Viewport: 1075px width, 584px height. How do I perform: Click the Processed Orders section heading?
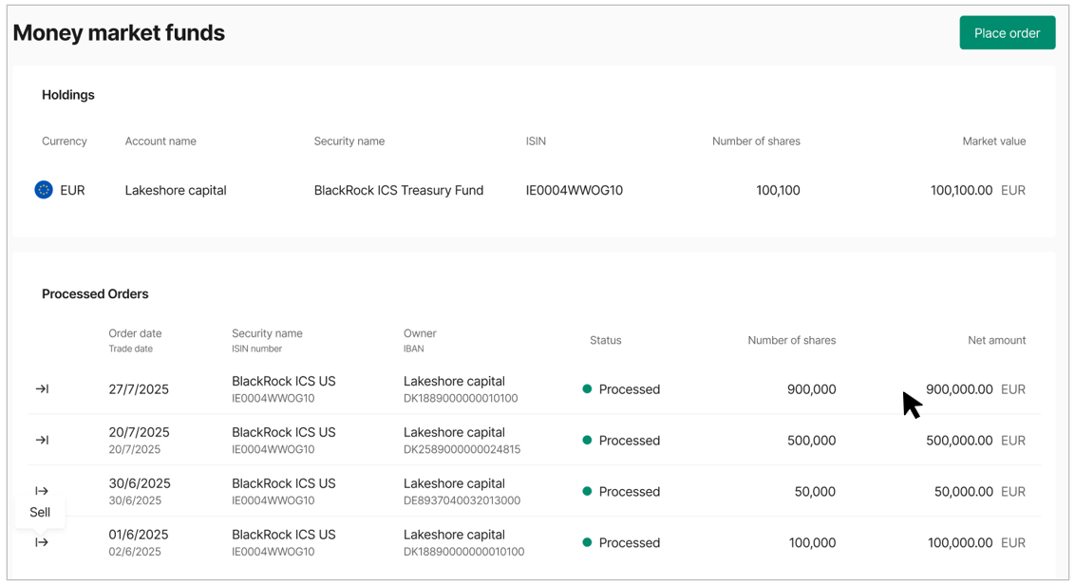[95, 294]
